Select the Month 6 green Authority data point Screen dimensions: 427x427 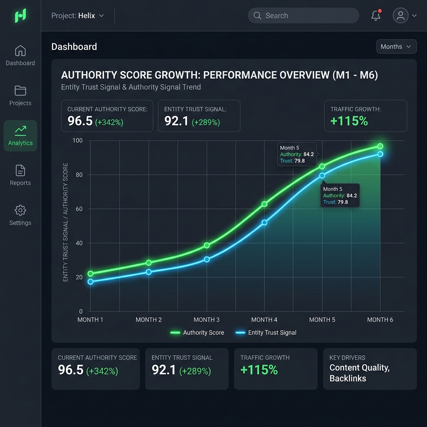380,146
